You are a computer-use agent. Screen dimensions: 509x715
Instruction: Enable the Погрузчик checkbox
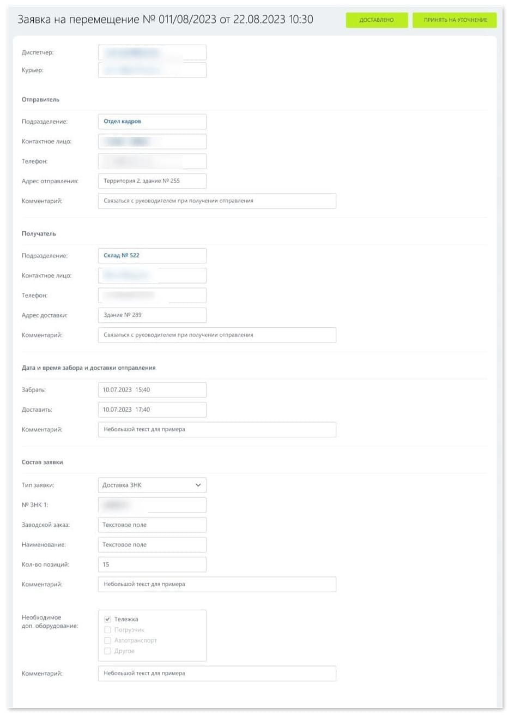(107, 630)
